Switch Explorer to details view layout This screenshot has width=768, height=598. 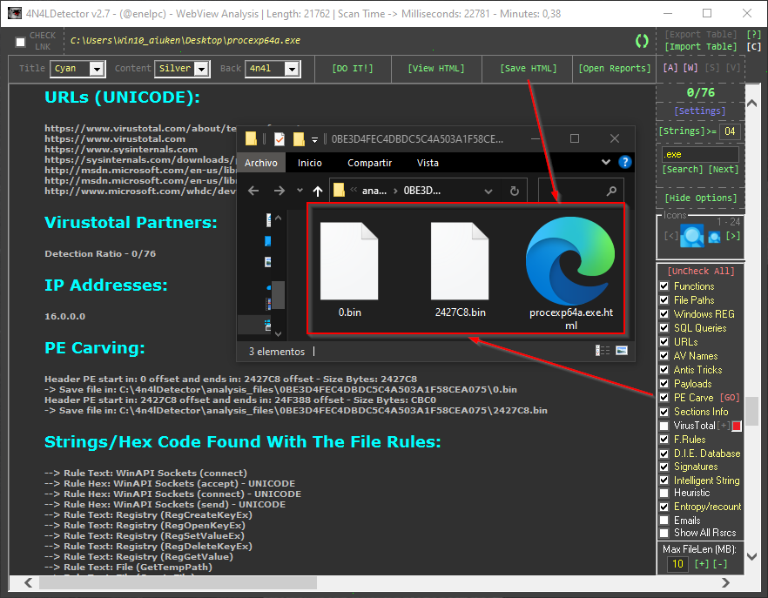tap(603, 350)
